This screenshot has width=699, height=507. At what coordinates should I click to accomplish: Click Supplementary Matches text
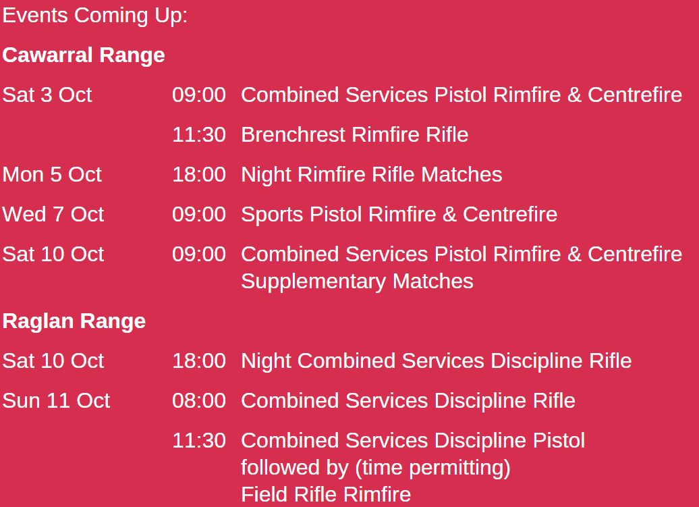tap(357, 282)
